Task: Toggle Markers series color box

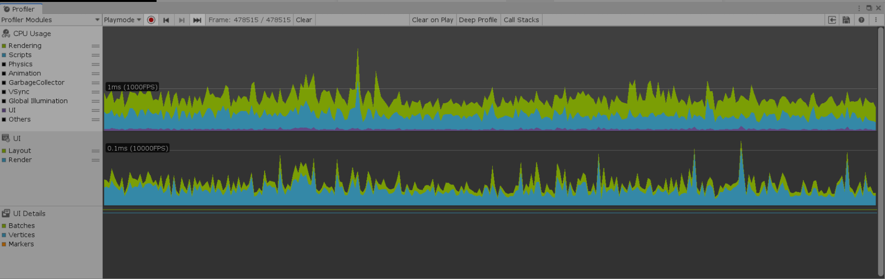Action: pyautogui.click(x=4, y=244)
